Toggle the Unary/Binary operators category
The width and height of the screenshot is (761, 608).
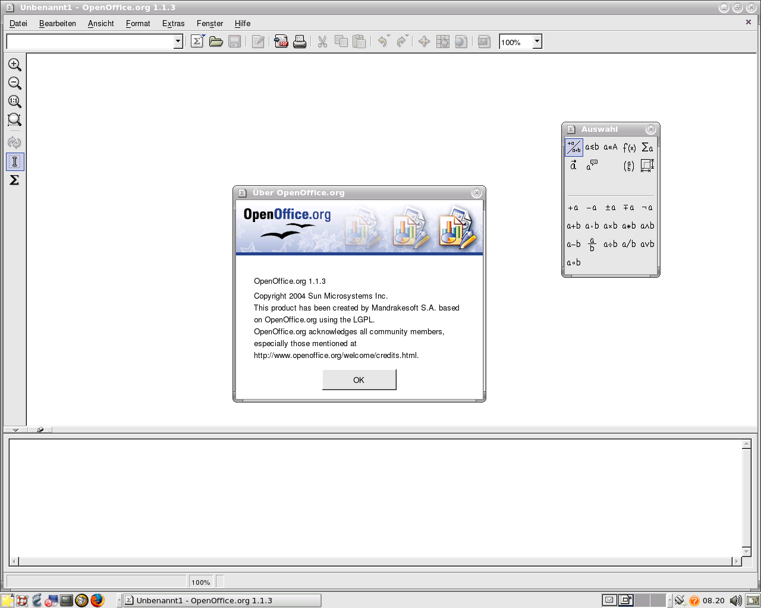(574, 147)
